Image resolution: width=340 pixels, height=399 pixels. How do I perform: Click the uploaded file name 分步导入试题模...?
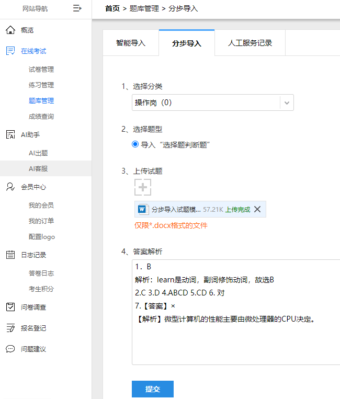point(176,209)
